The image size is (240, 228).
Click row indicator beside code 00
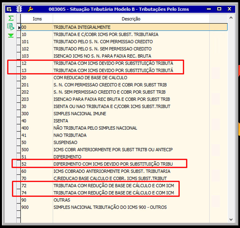point(19,27)
